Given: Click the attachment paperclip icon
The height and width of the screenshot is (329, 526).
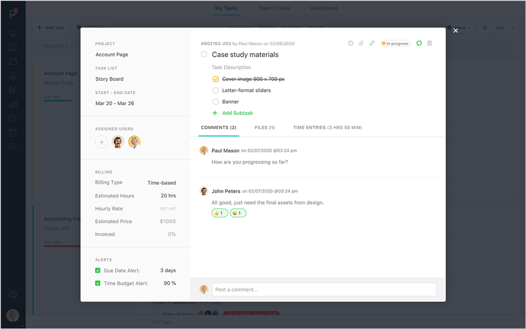Looking at the screenshot, I should coord(361,43).
